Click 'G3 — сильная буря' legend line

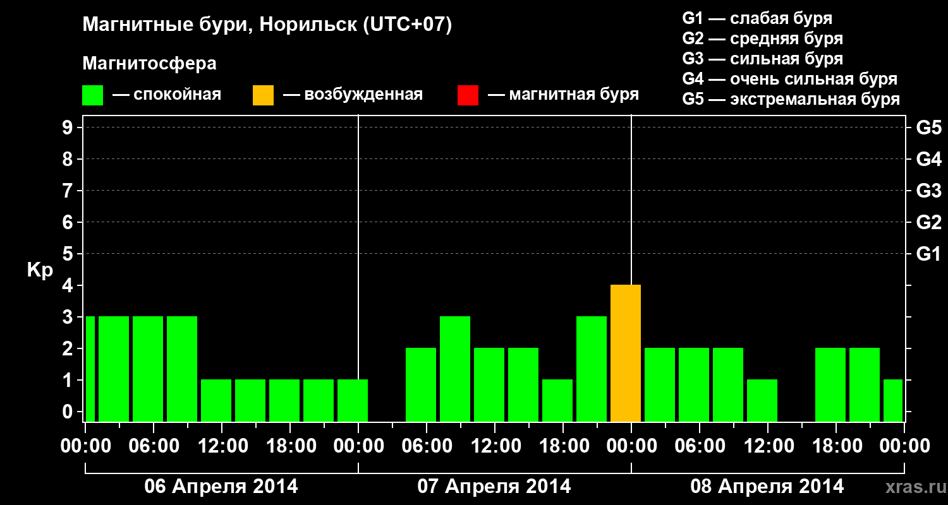(762, 59)
